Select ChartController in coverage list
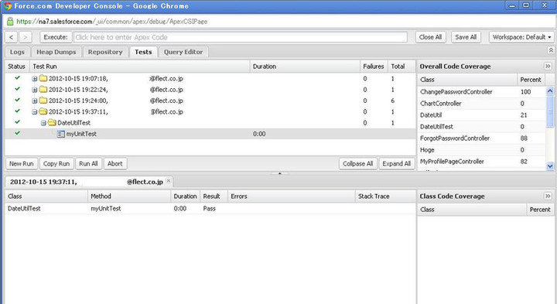The height and width of the screenshot is (304, 557). pyautogui.click(x=481, y=104)
